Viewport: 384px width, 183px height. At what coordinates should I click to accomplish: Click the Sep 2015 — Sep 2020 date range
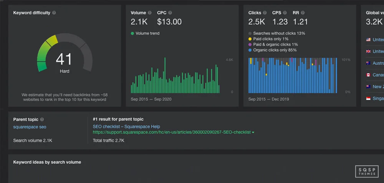click(x=151, y=99)
